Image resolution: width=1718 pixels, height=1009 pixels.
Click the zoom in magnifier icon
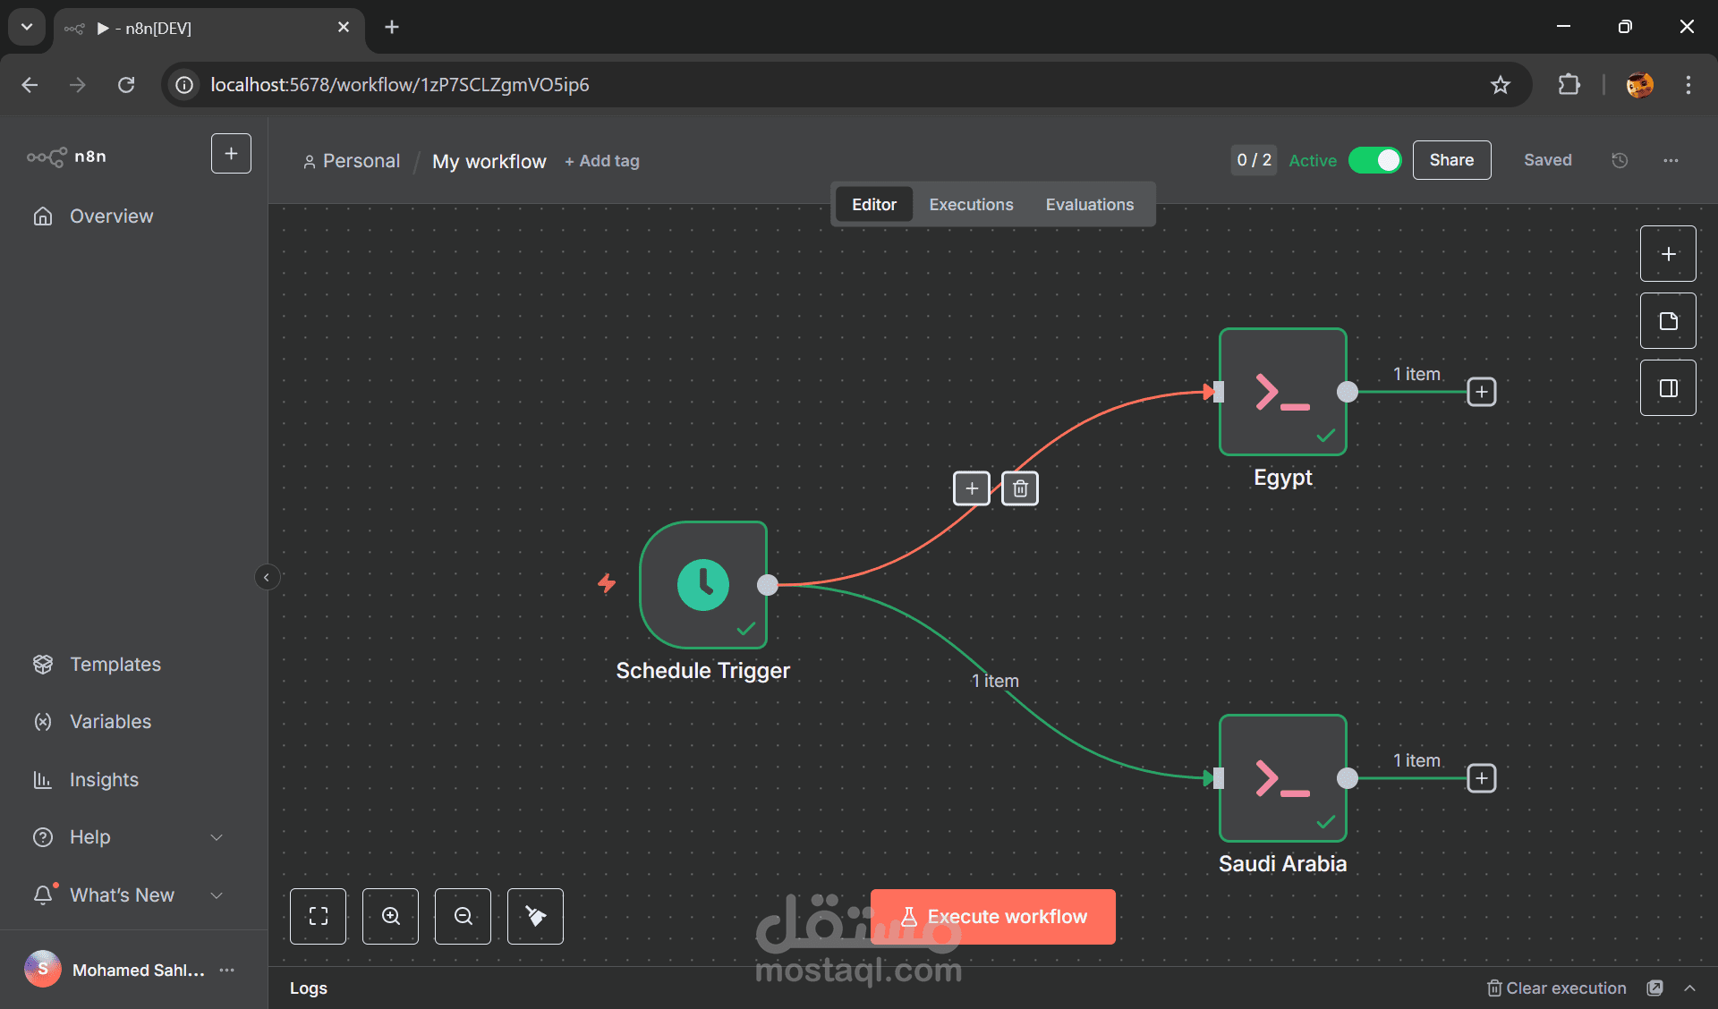point(390,916)
